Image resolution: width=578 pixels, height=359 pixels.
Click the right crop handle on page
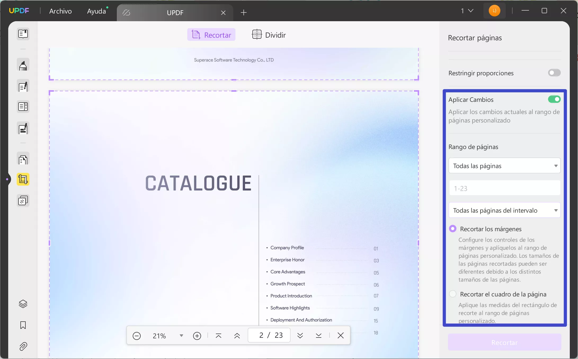pos(418,243)
